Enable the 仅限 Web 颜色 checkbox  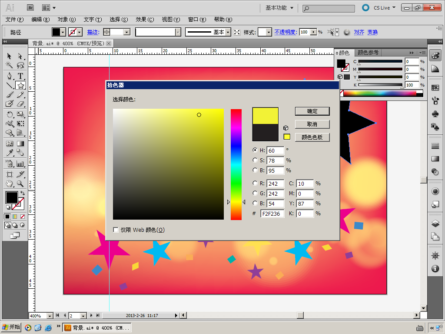click(x=116, y=230)
